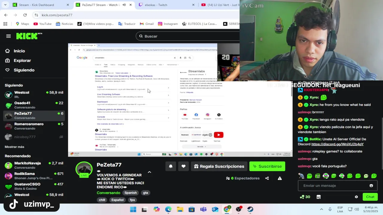Select the gta tag
This screenshot has height=215, width=383.
coord(145,193)
